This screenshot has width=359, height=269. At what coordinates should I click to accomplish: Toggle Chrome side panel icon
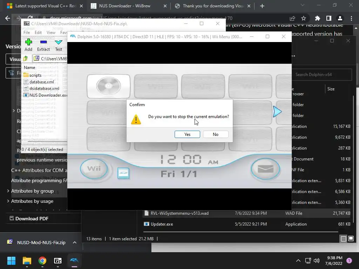pyautogui.click(x=329, y=18)
